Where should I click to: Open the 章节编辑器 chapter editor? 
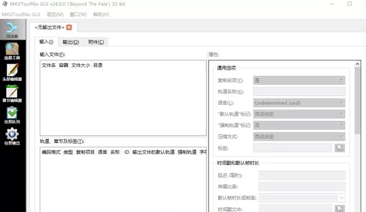point(12,94)
